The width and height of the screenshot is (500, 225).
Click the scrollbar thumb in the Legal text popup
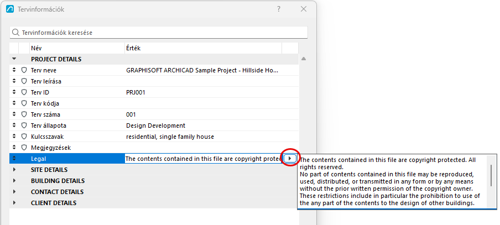click(x=491, y=175)
